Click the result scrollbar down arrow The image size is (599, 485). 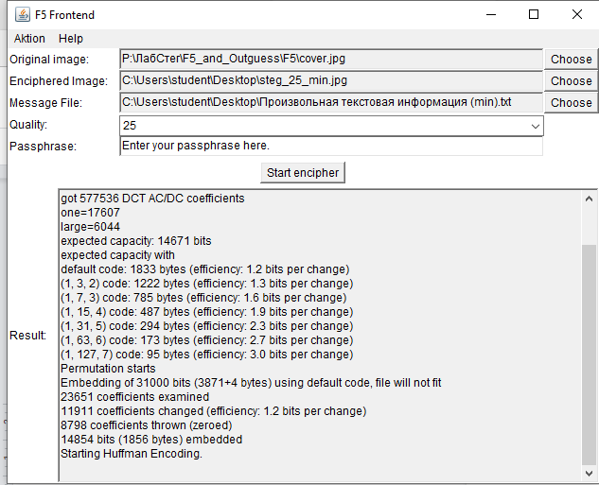pos(589,474)
